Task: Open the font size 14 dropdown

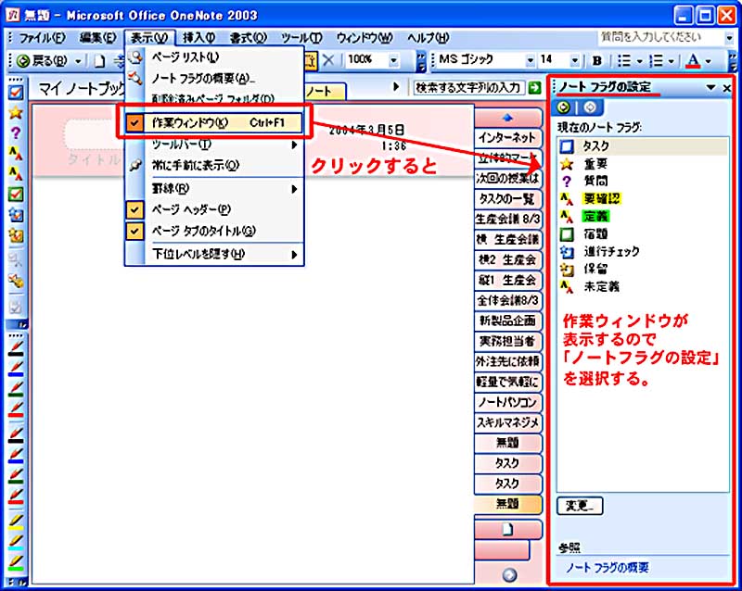Action: 574,60
